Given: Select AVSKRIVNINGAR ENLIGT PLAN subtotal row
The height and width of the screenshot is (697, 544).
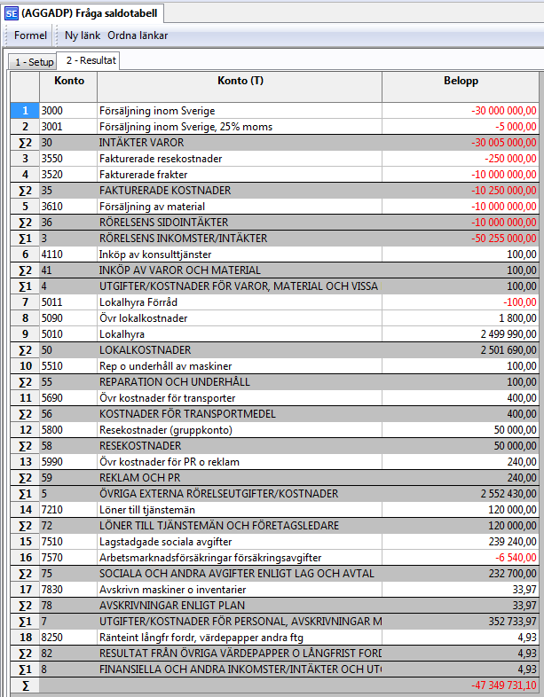Looking at the screenshot, I should coord(275,606).
